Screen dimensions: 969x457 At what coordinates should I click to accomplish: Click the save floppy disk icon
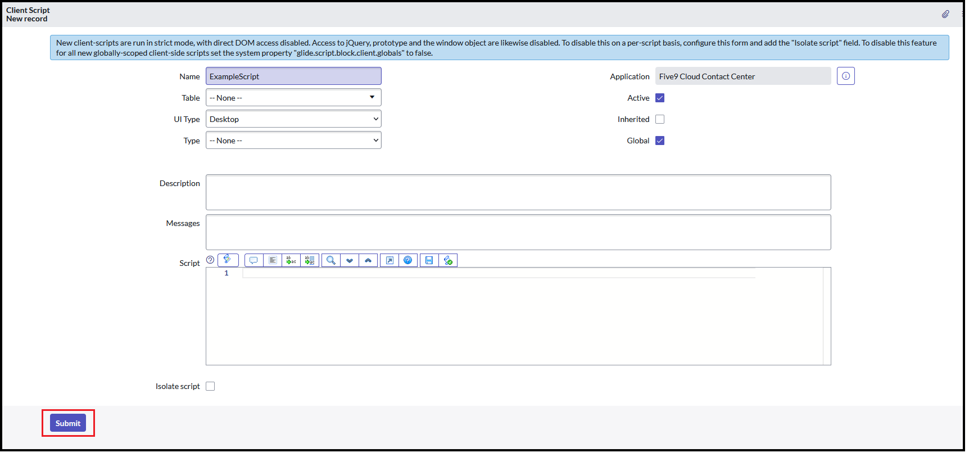[429, 260]
